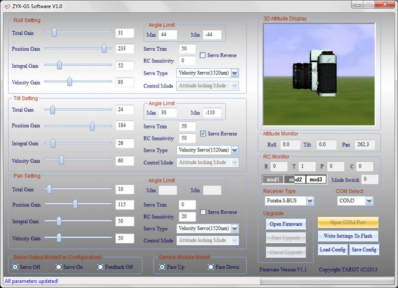Expand the Roll Servo Type dropdown
Image resolution: width=398 pixels, height=288 pixels.
coord(234,73)
